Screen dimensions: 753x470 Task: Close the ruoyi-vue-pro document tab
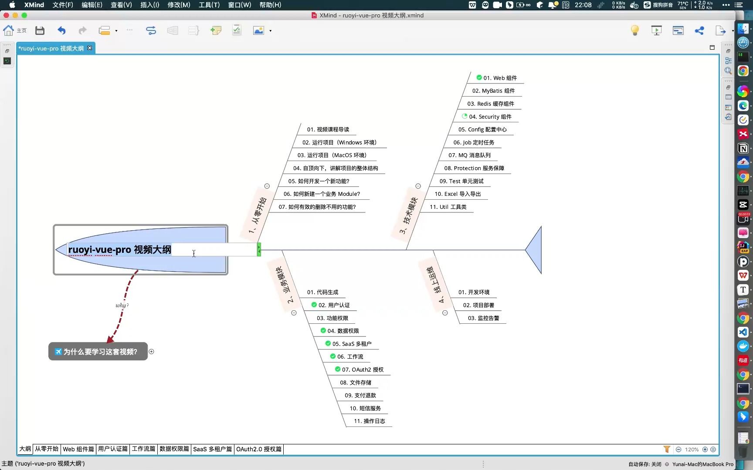pos(90,48)
